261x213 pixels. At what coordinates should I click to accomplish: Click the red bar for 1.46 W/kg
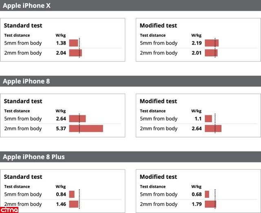[74, 204]
